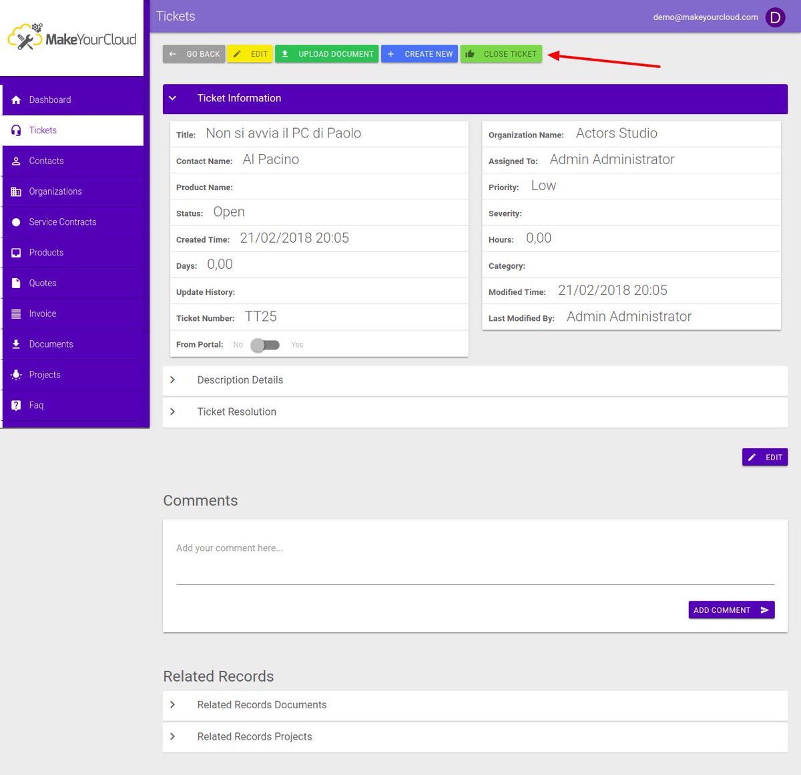Image resolution: width=801 pixels, height=775 pixels.
Task: Click the Create New button
Action: point(419,54)
